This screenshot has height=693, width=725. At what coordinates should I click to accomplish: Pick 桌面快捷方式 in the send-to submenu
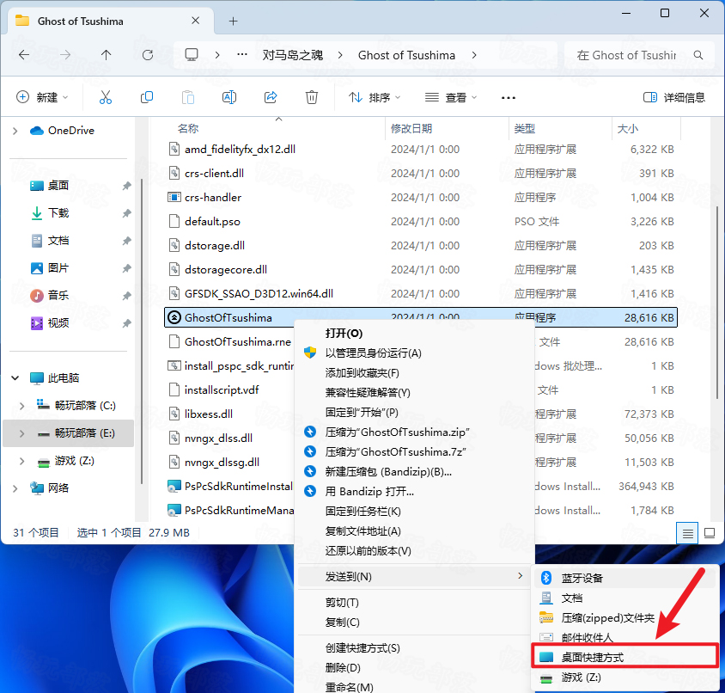[x=624, y=658]
